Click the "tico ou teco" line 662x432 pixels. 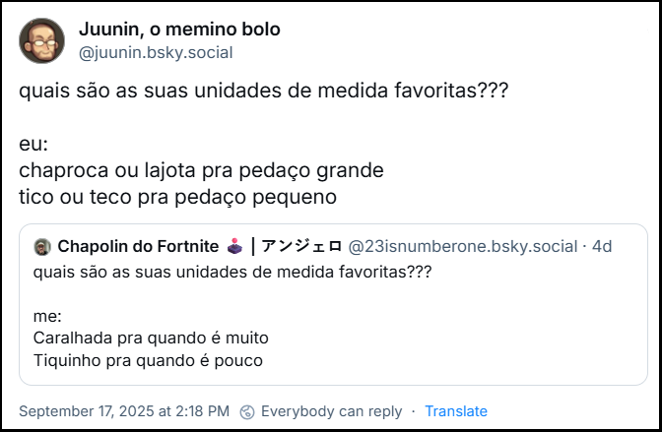[178, 197]
